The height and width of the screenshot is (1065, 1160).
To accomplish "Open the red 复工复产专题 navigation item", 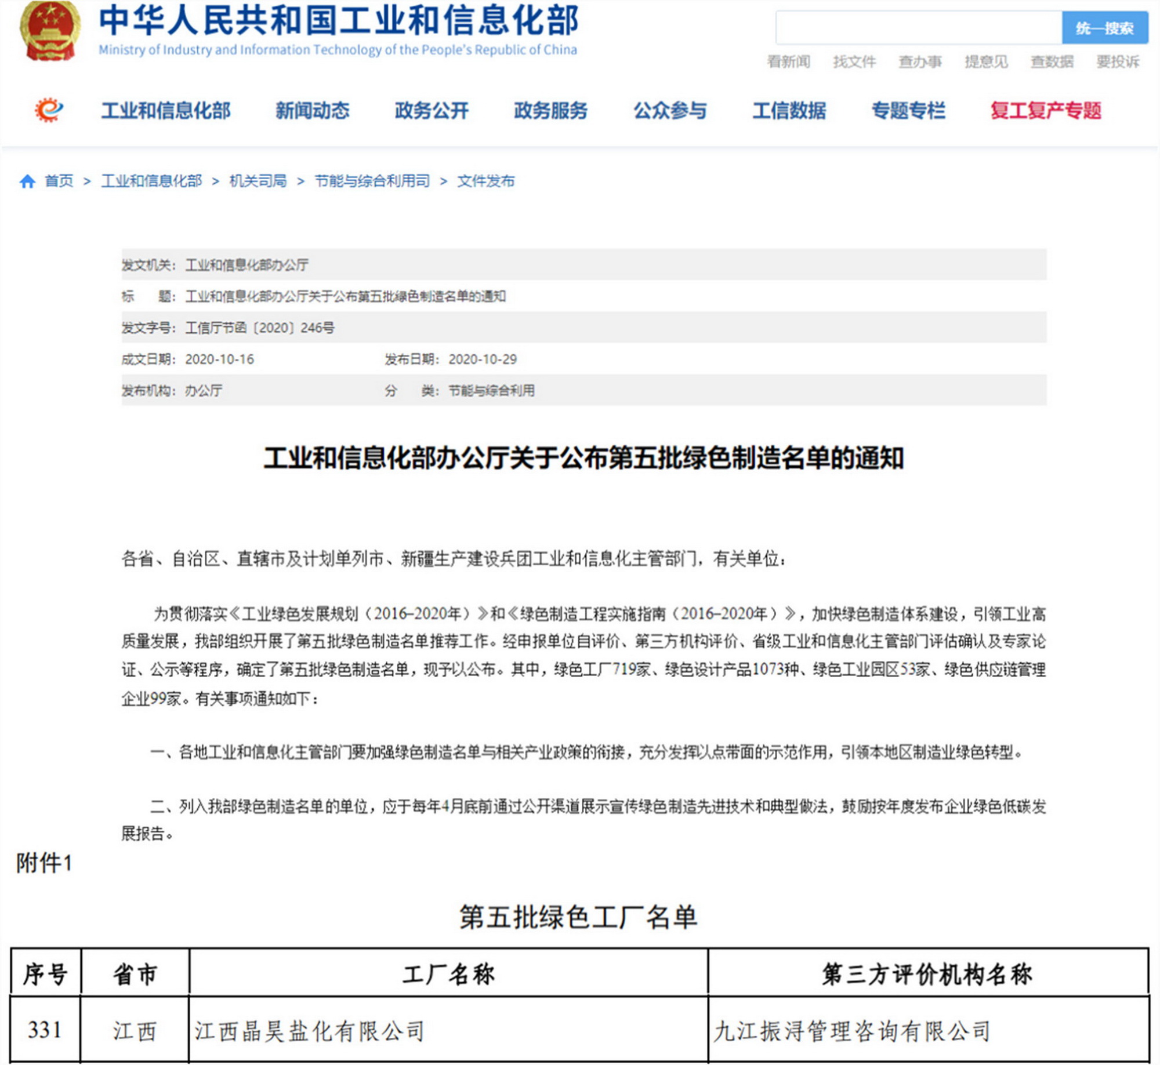I will (1046, 110).
